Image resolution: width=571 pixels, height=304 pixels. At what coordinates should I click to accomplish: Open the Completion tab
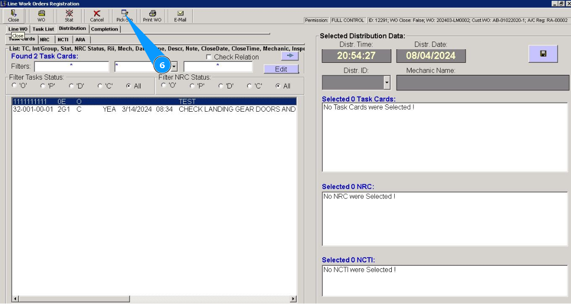pyautogui.click(x=104, y=29)
